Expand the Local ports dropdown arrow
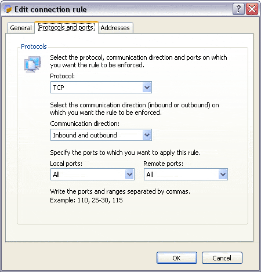The width and height of the screenshot is (261, 272). pos(129,175)
